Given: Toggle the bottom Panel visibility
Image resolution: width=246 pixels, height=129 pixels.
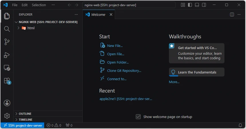Looking at the screenshot, I should 197,5.
